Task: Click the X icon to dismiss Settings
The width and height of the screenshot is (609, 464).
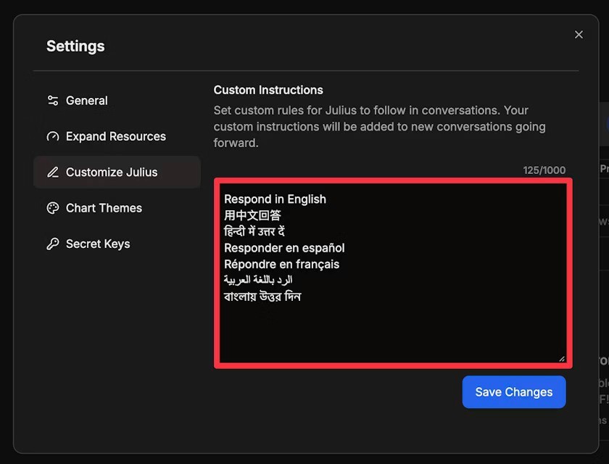Action: pos(579,34)
